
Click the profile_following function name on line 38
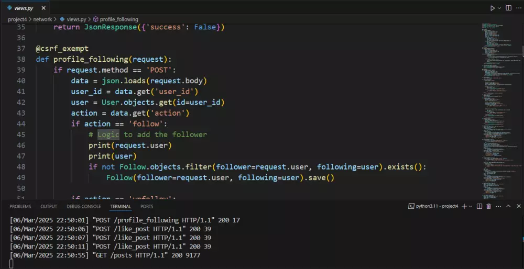(x=91, y=60)
